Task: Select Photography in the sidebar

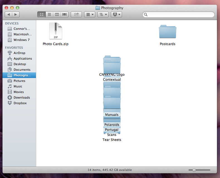Action: click(19, 75)
